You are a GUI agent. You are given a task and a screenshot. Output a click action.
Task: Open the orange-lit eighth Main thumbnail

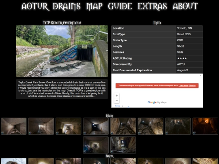pos(205,126)
